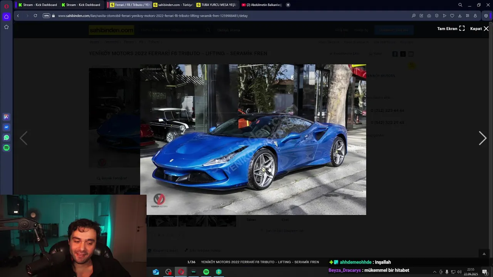Select the Ferrari / F8 / Tributo tab
493x277 pixels.
tap(130, 5)
